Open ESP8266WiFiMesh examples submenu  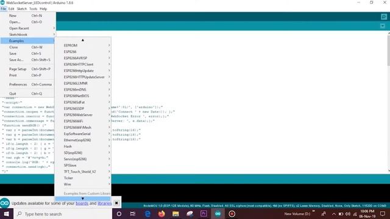pos(83,127)
